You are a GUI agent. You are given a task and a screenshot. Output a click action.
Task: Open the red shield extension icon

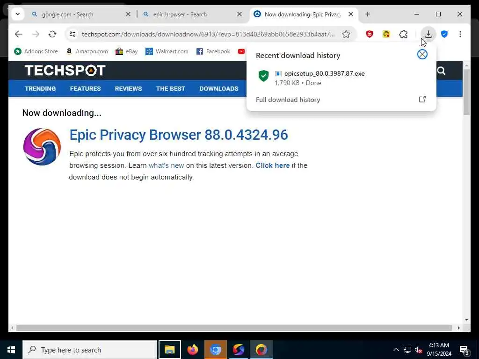[x=370, y=34]
